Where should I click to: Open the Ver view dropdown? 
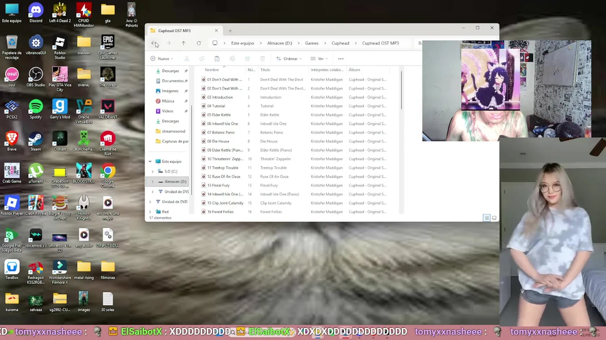click(x=319, y=59)
